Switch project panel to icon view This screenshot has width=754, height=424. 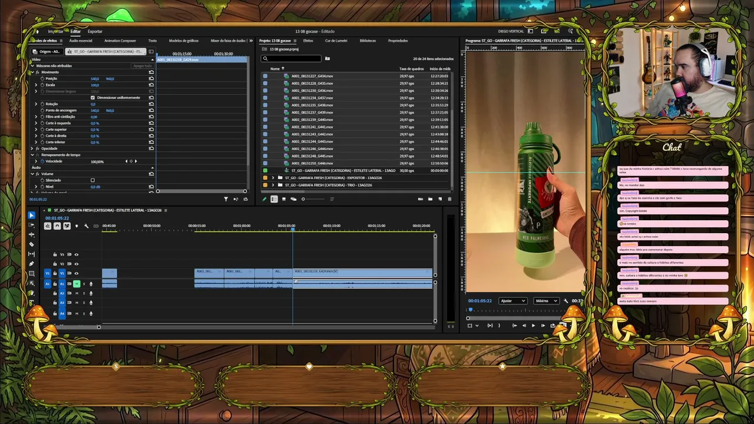[284, 199]
